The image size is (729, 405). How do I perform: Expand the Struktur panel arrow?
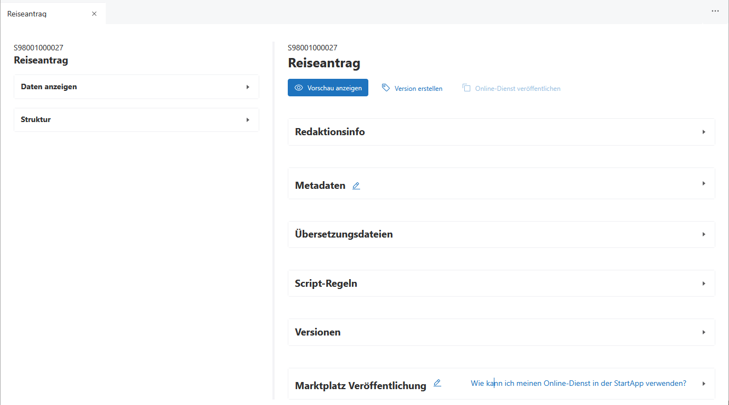tap(248, 120)
